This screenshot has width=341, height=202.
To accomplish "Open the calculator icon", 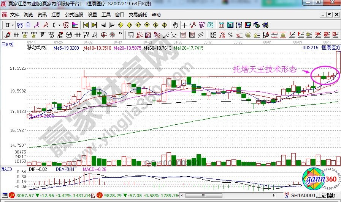I will point(230,25).
